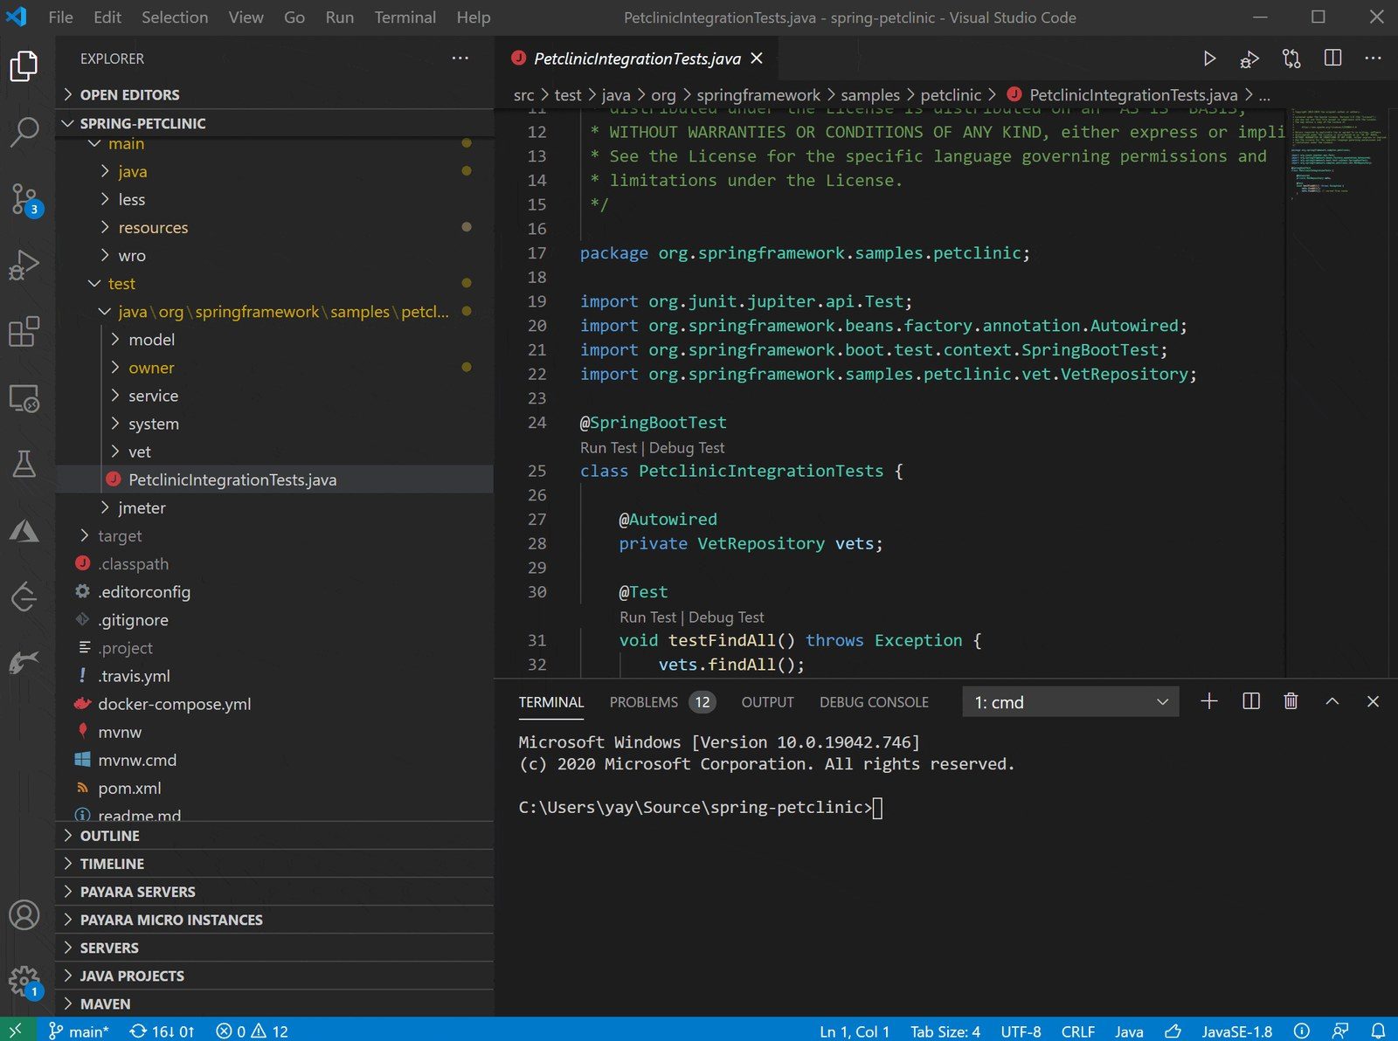Viewport: 1398px width, 1041px height.
Task: Open the Extensions view icon
Action: 24,332
